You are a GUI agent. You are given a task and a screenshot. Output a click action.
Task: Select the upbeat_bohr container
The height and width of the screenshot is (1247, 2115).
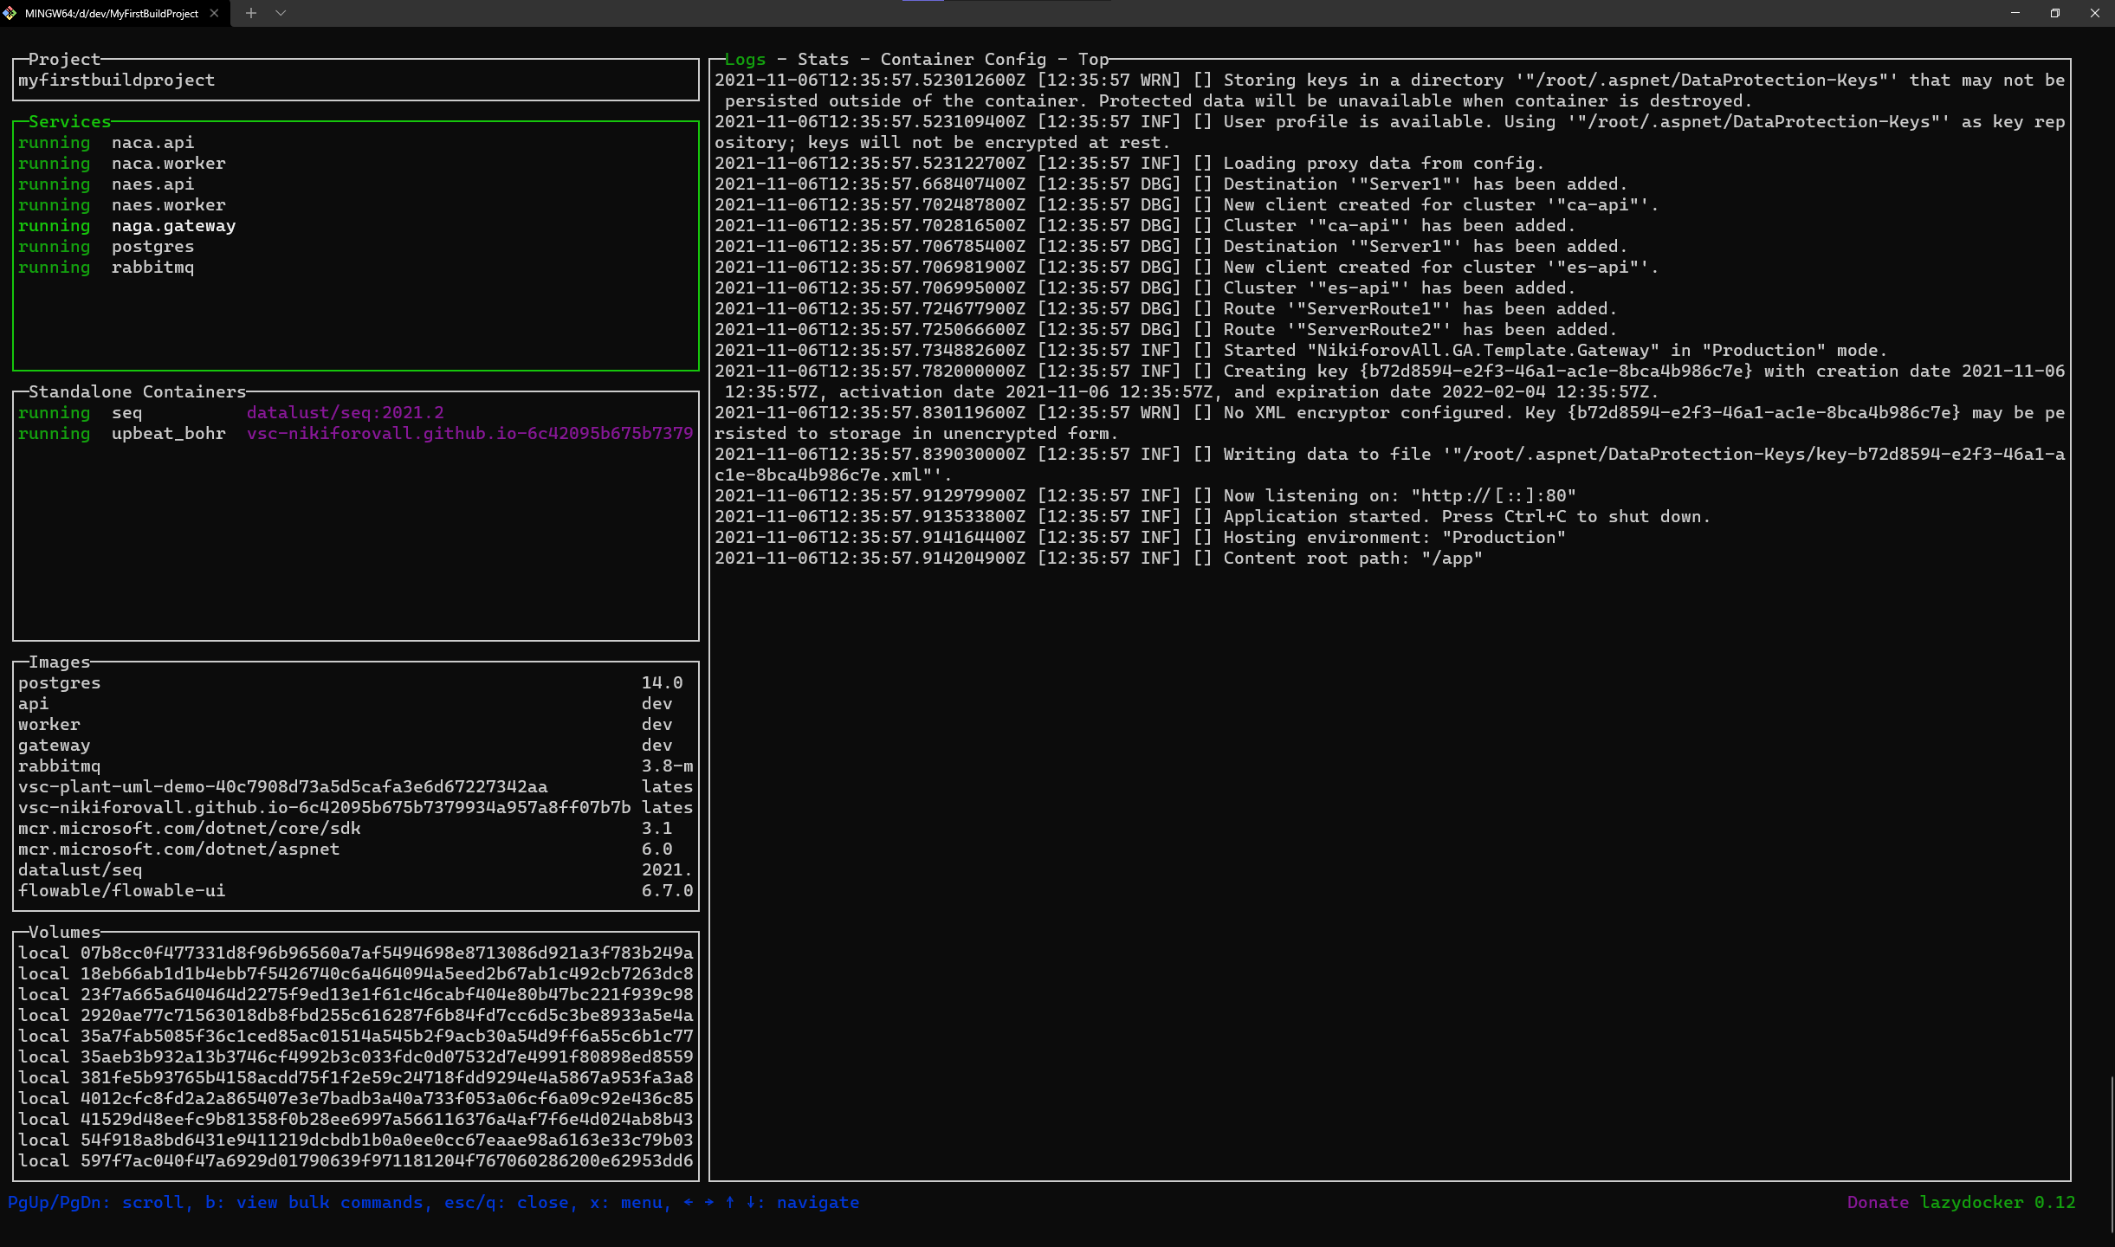(356, 433)
